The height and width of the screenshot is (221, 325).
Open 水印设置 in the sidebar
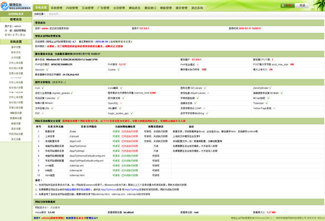click(x=16, y=58)
